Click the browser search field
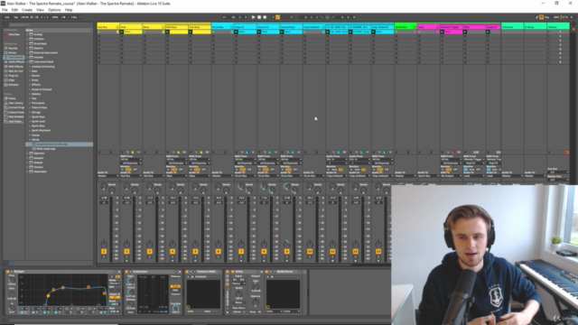The width and height of the screenshot is (578, 325). coord(50,24)
